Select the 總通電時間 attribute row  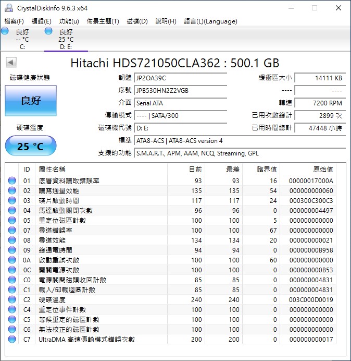pyautogui.click(x=171, y=250)
